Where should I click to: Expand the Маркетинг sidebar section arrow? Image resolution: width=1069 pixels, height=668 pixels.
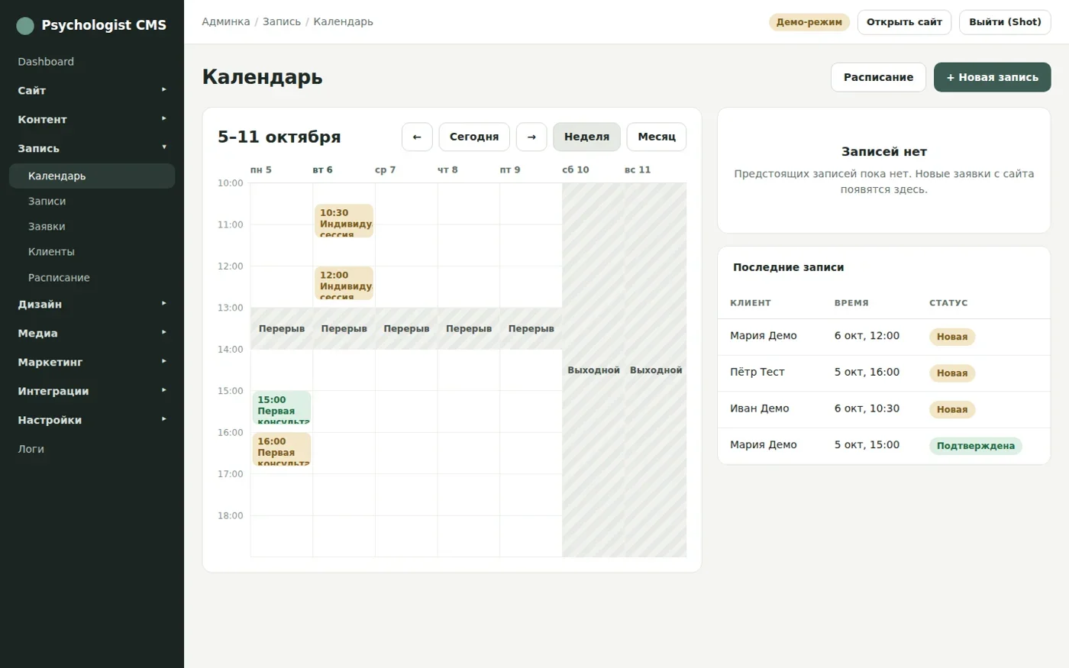pyautogui.click(x=163, y=361)
